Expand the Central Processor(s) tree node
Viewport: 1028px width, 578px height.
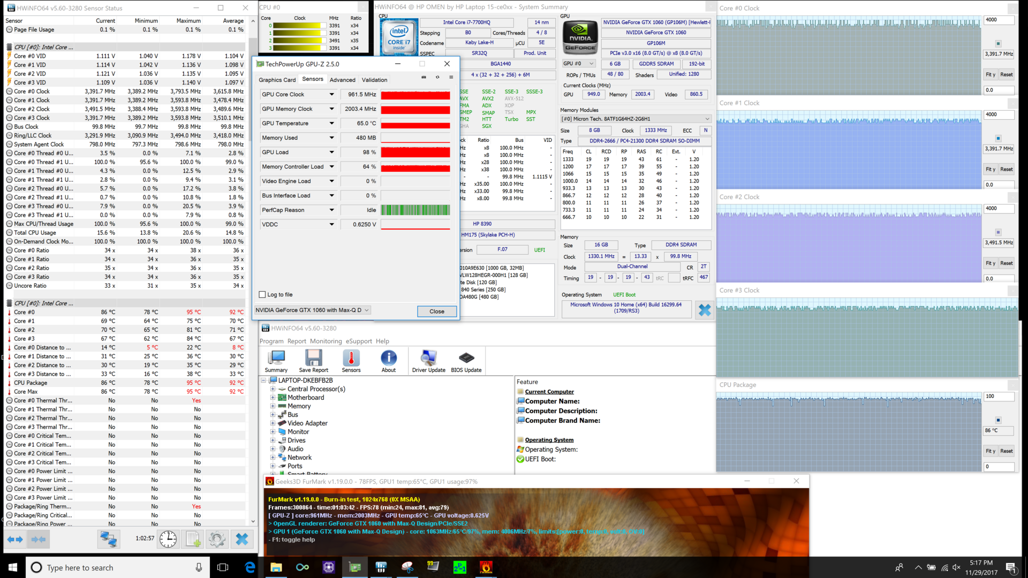click(273, 389)
